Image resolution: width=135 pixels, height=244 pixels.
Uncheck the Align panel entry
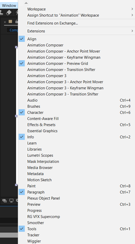pyautogui.click(x=76, y=39)
